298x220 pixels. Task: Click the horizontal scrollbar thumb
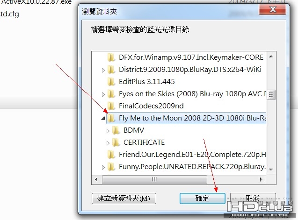[154, 179]
